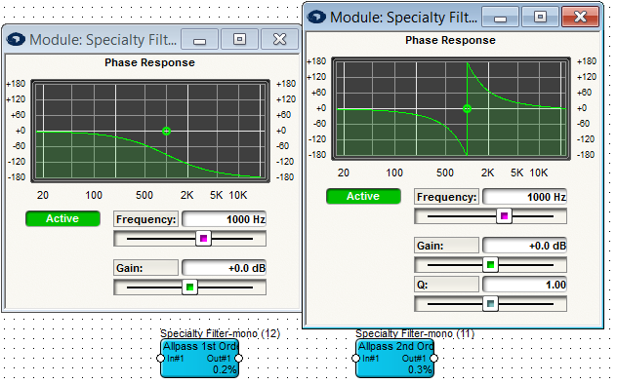Click Frequency slider handle in left window
Screen dimensions: 617x384
203,239
